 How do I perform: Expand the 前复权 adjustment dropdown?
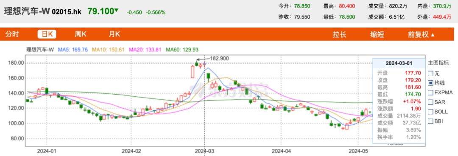pyautogui.click(x=421, y=35)
